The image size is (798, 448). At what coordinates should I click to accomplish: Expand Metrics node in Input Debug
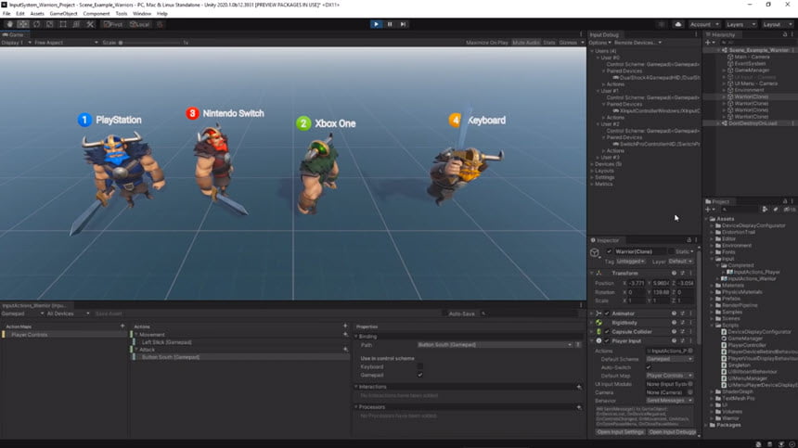[592, 184]
